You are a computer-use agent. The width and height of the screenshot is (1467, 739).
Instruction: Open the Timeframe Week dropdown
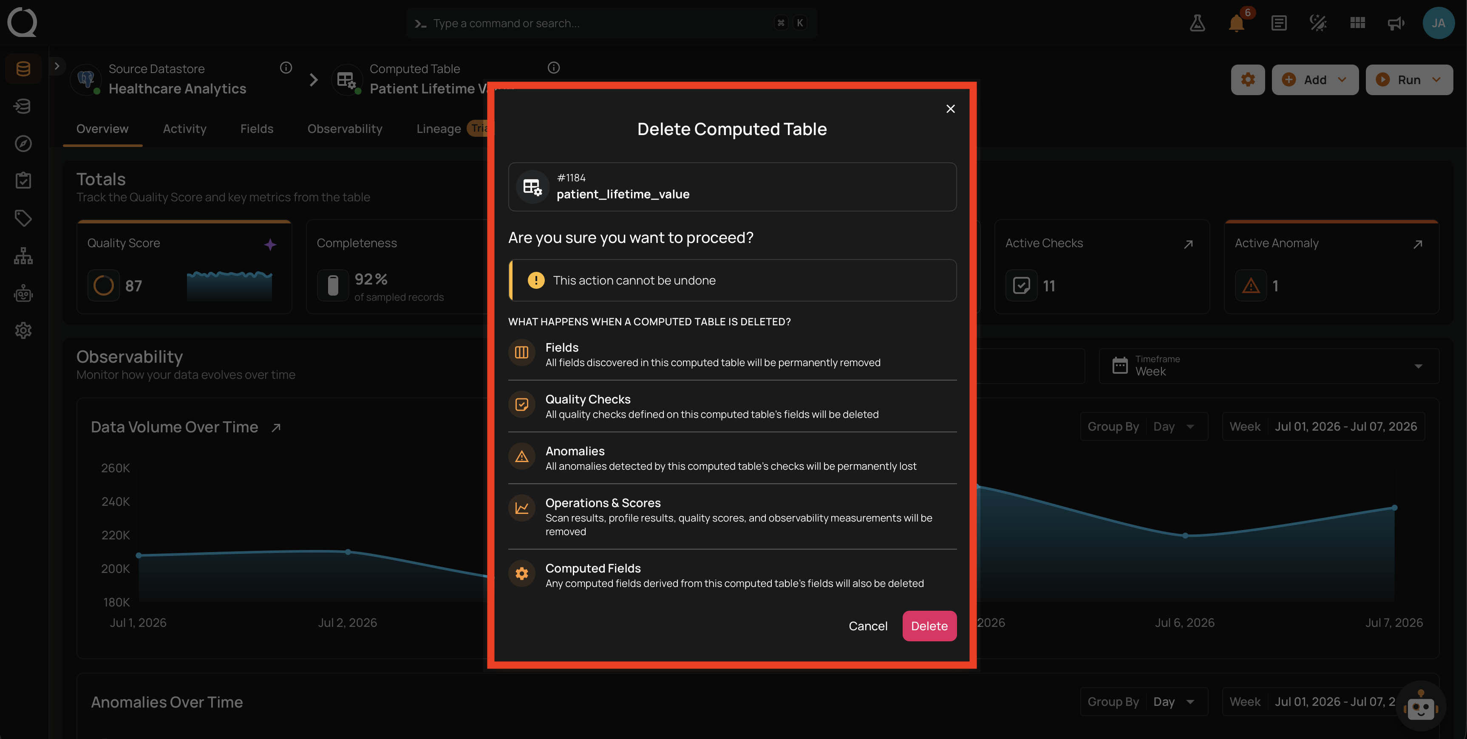coord(1268,366)
